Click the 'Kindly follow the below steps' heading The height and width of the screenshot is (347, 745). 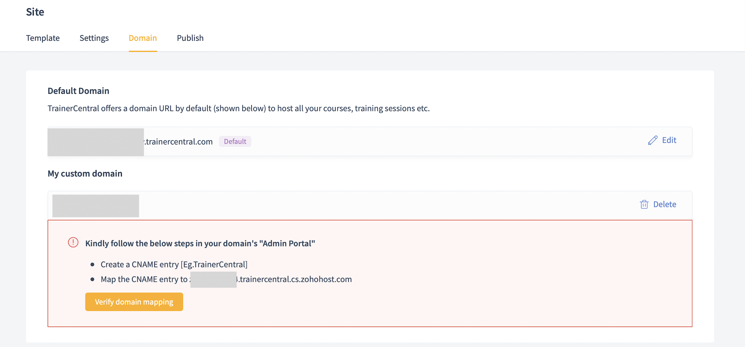click(x=200, y=243)
